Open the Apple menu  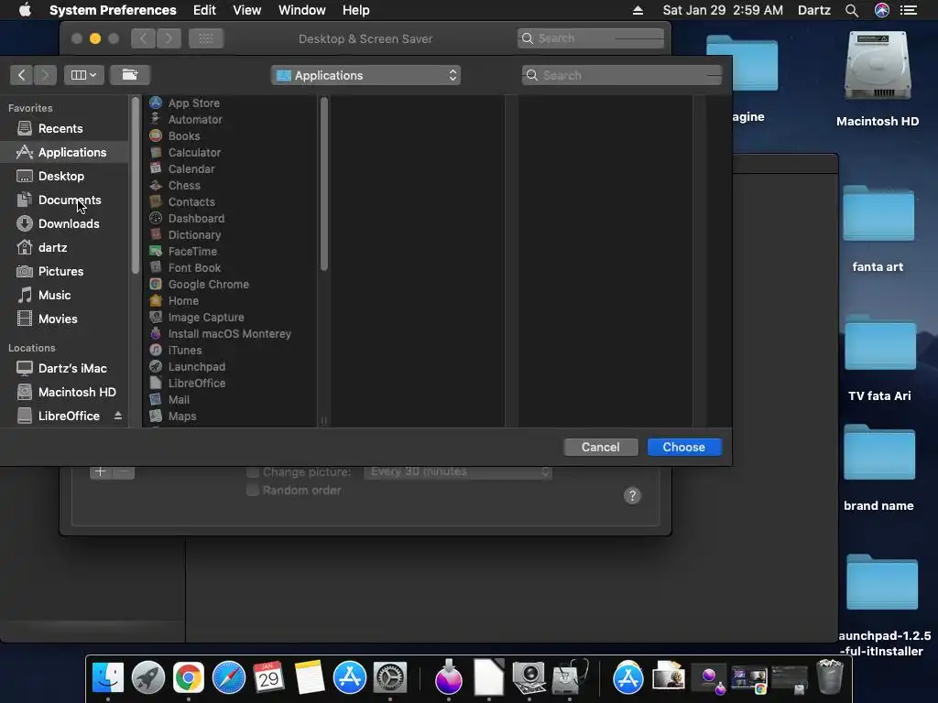[x=25, y=10]
